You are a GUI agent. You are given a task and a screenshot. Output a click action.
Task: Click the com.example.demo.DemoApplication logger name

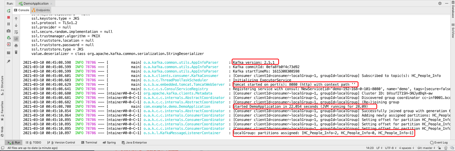(177, 106)
